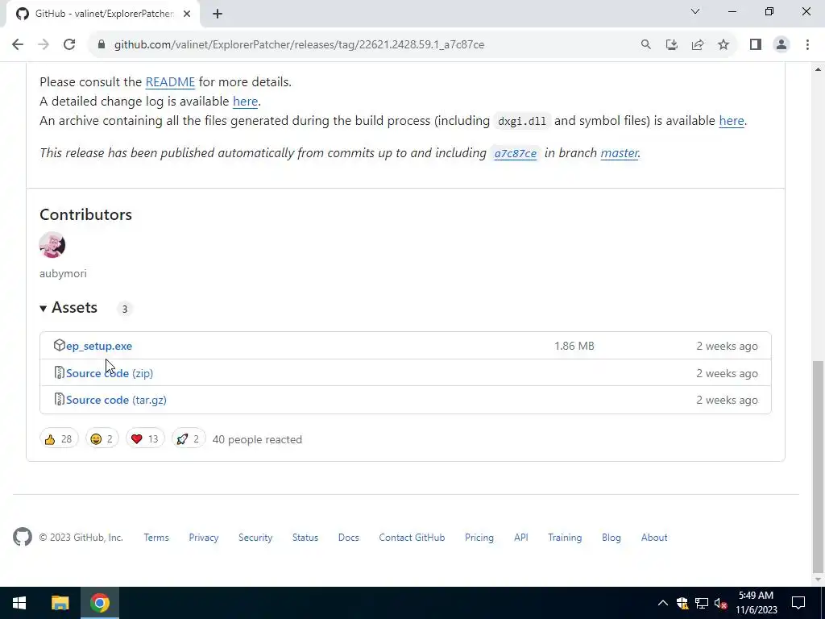The height and width of the screenshot is (619, 825).
Task: Bookmark this page with the star icon
Action: pyautogui.click(x=723, y=44)
